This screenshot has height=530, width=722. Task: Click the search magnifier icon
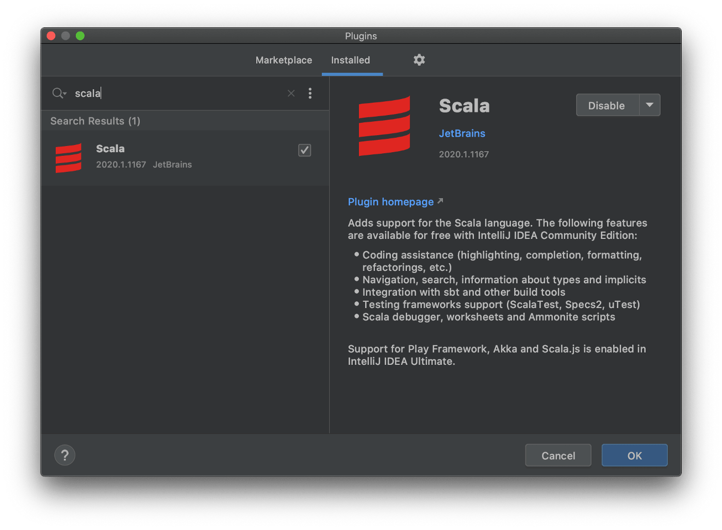[58, 93]
